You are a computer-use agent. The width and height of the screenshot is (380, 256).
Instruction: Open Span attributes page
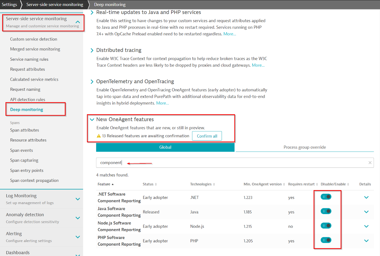(25, 130)
